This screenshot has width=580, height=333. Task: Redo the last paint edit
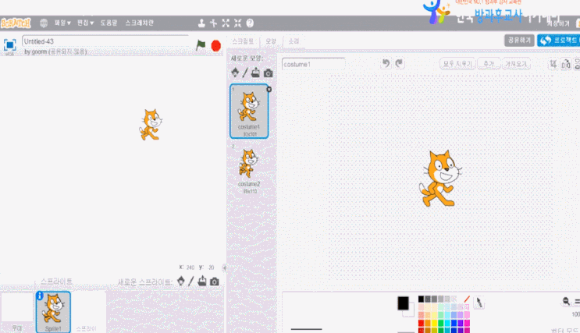(x=399, y=64)
